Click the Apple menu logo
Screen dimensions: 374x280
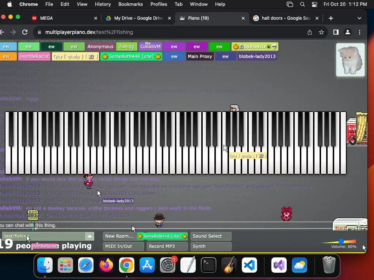9,4
